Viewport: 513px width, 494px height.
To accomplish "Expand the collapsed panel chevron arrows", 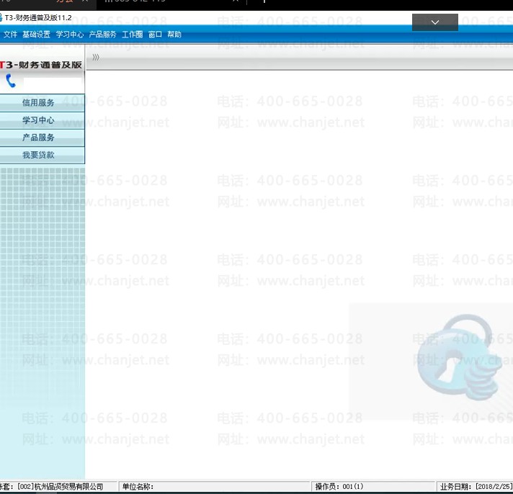I will (x=96, y=57).
